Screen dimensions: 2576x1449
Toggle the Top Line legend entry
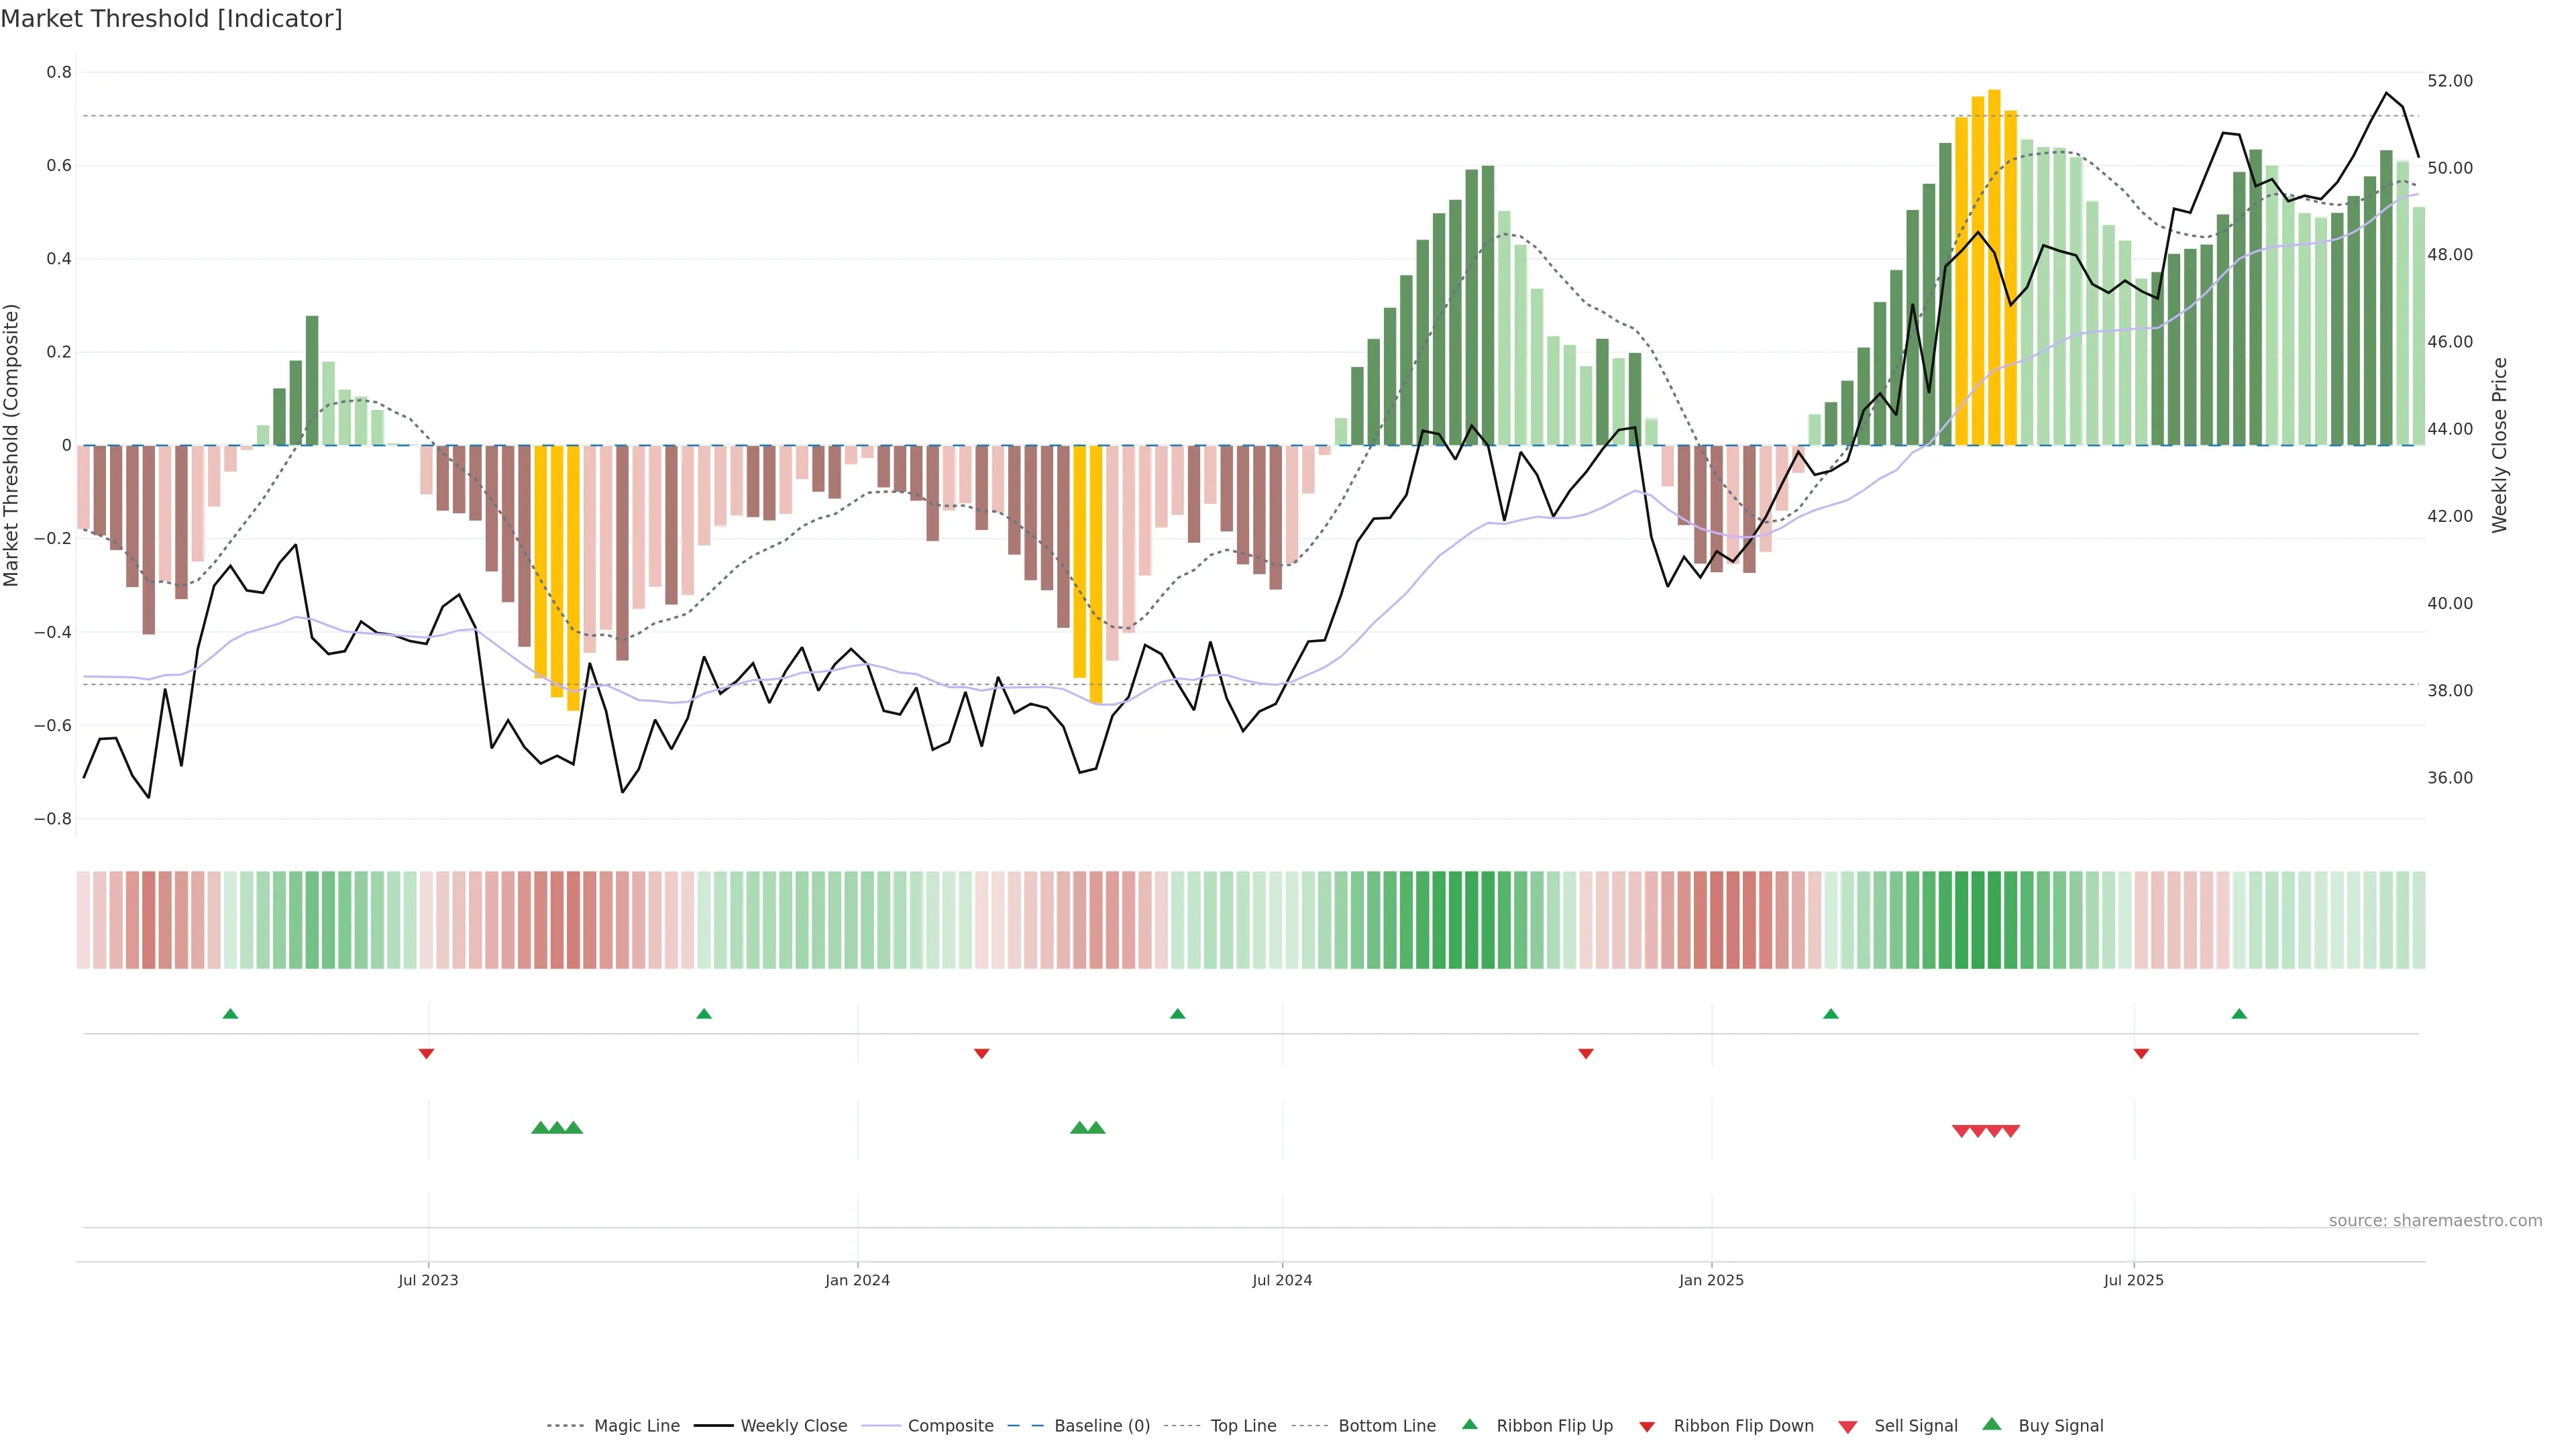1243,1426
